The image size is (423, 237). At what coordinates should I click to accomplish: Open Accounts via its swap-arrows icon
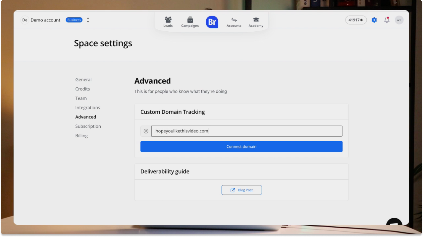tap(234, 20)
